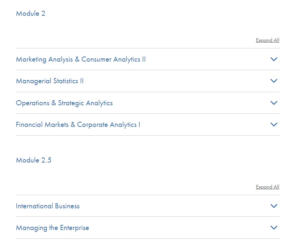The image size is (301, 248).
Task: Click the Module 2.5 heading
Action: [33, 160]
